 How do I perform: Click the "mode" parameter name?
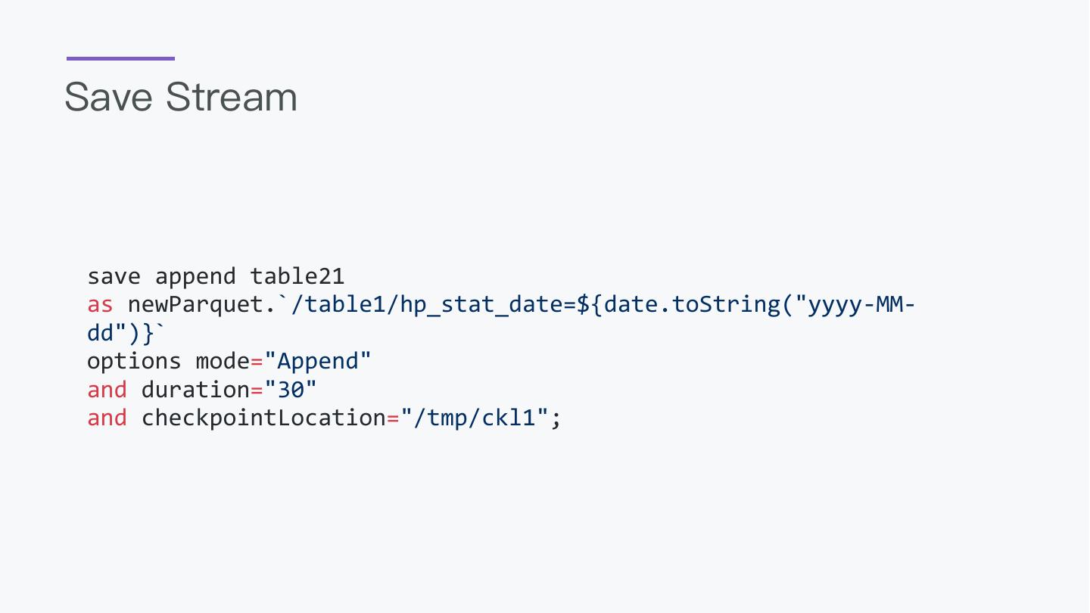pyautogui.click(x=223, y=361)
